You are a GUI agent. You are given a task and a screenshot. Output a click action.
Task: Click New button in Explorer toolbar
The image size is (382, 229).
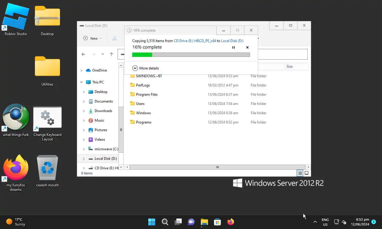tap(93, 38)
